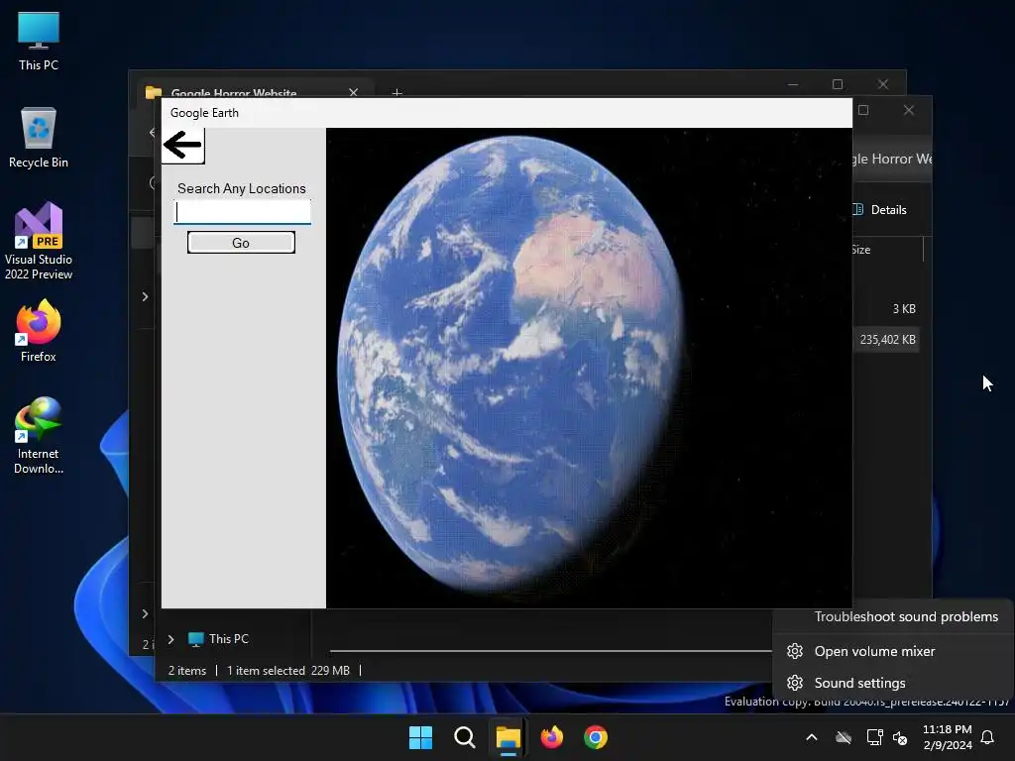This screenshot has height=761, width=1015.
Task: Maximize the rear File Explorer window
Action: 838,84
